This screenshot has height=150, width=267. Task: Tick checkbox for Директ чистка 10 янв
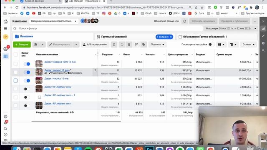(x=16, y=80)
